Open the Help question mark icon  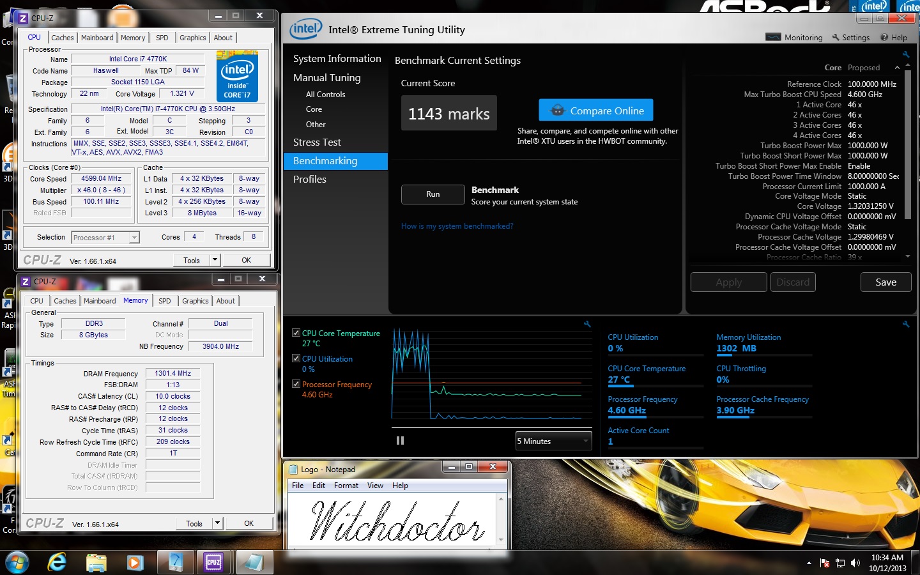coord(884,37)
